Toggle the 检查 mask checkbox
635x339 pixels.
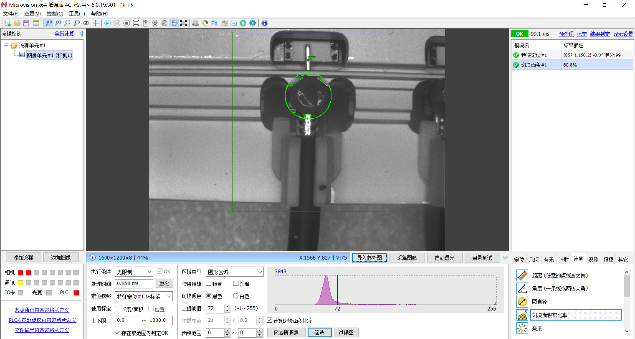tap(209, 283)
